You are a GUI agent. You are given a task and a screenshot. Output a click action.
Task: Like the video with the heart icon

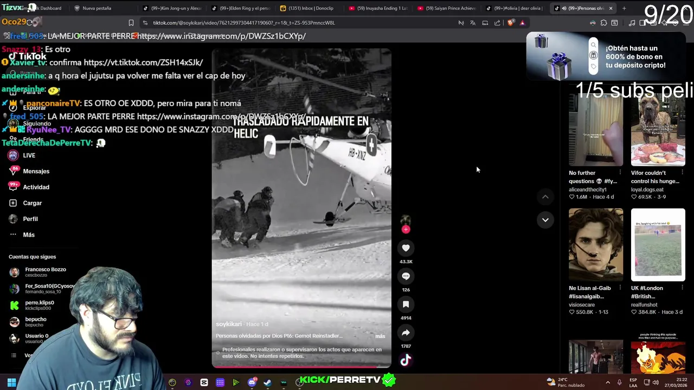[406, 248]
